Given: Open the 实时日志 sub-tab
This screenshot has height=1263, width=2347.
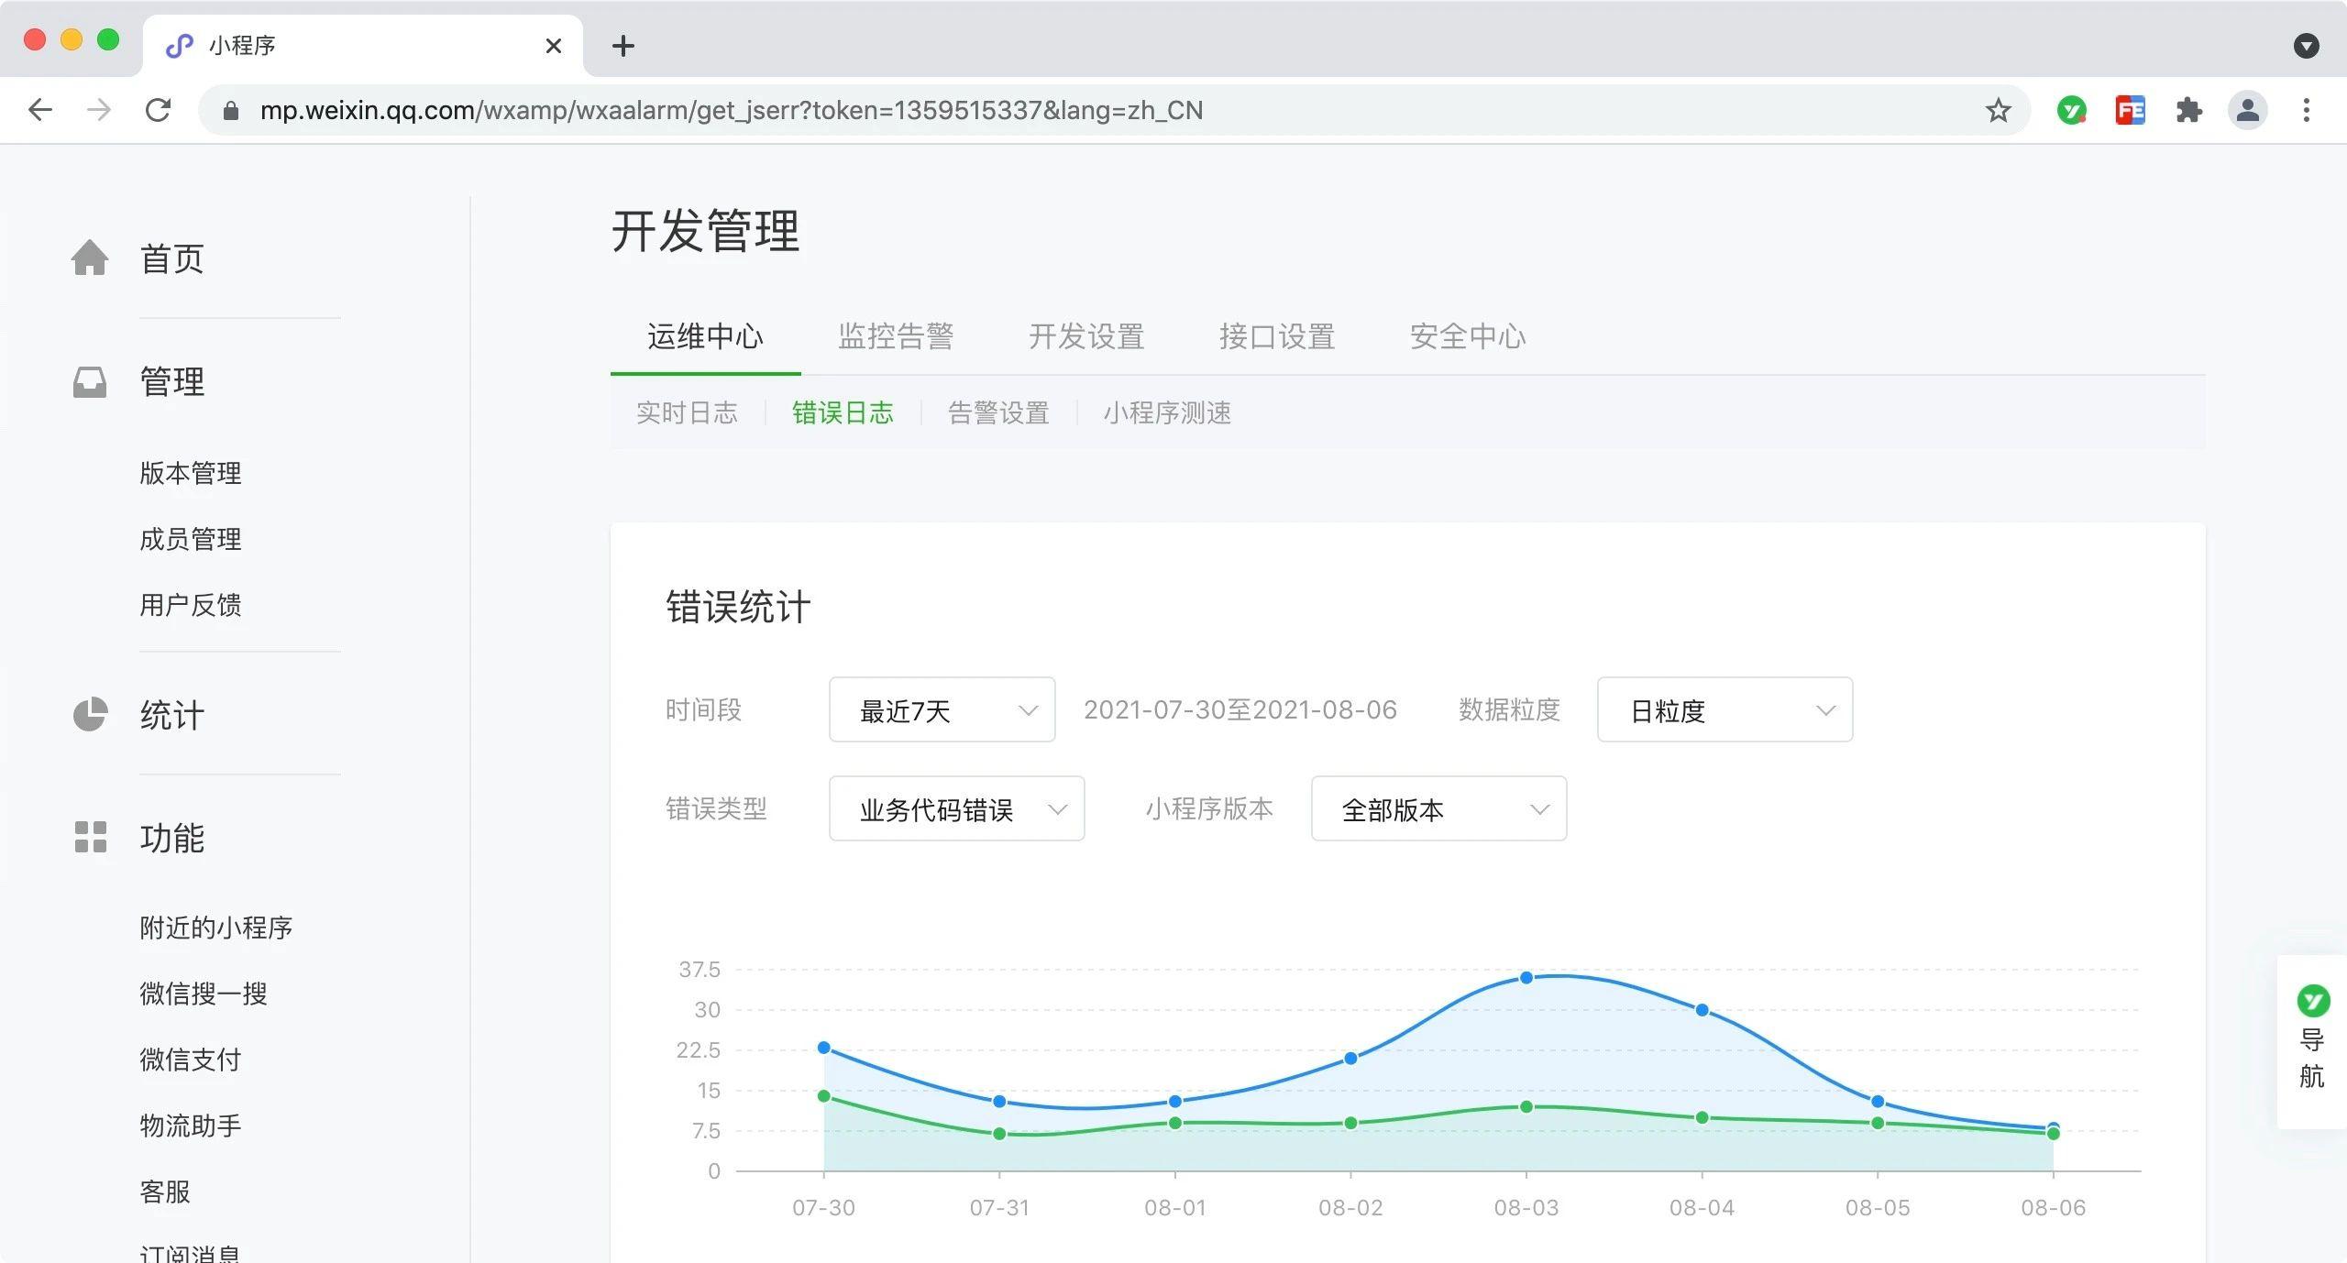Looking at the screenshot, I should coord(687,413).
